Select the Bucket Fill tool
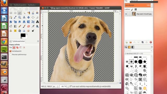This screenshot has height=94, width=167. tap(11, 26)
